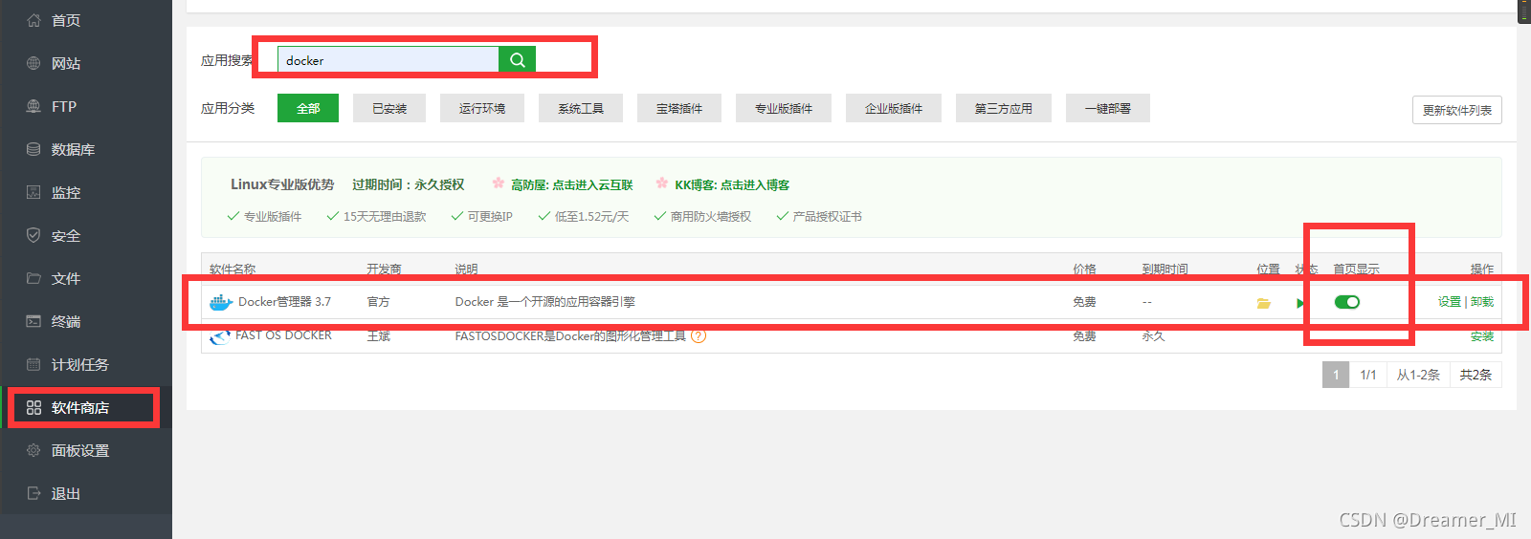Click the logout icon in sidebar
This screenshot has width=1531, height=539.
click(x=33, y=493)
